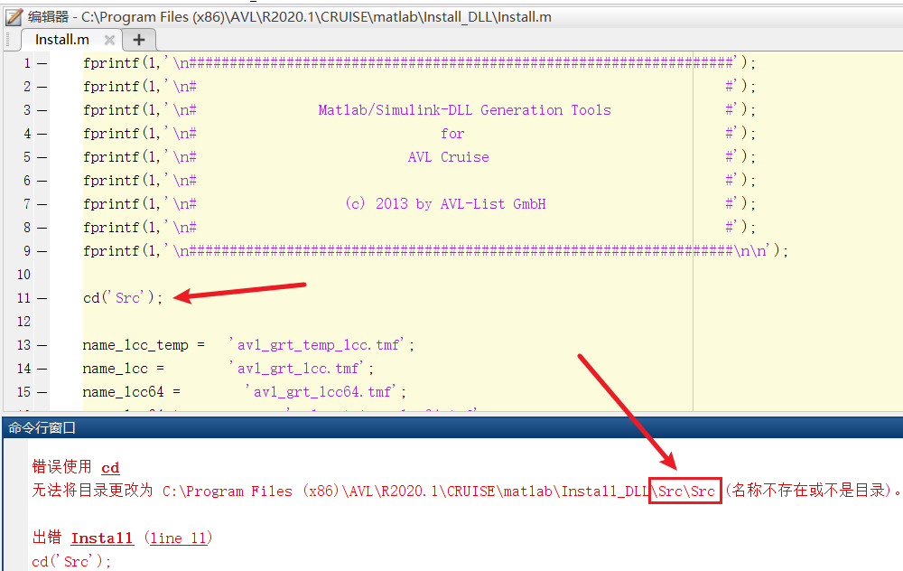Viewport: 903px width, 571px height.
Task: Click the breakpoint dash next to line 14
Action: (x=42, y=368)
